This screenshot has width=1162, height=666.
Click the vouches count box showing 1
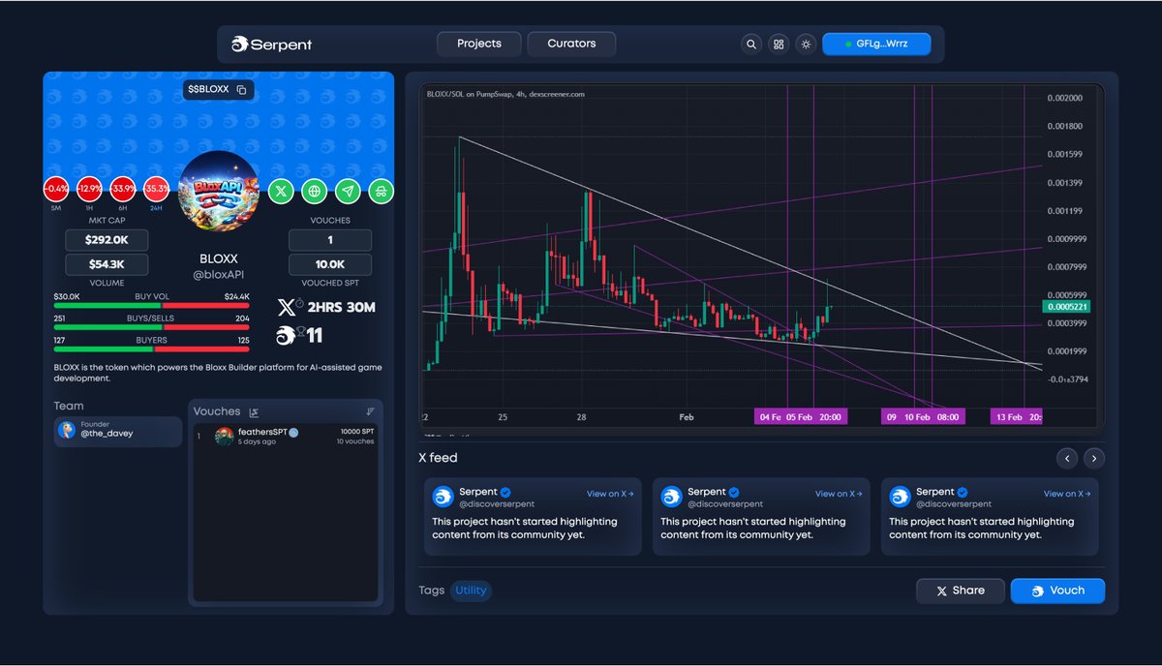coord(330,240)
